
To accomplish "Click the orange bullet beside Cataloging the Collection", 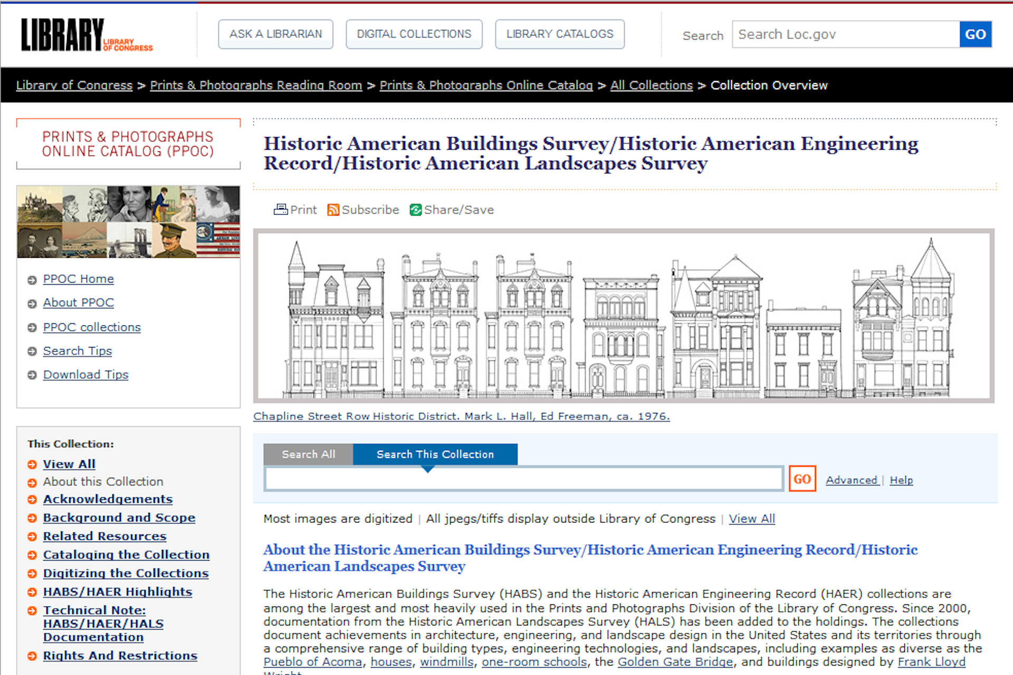I will coord(32,555).
